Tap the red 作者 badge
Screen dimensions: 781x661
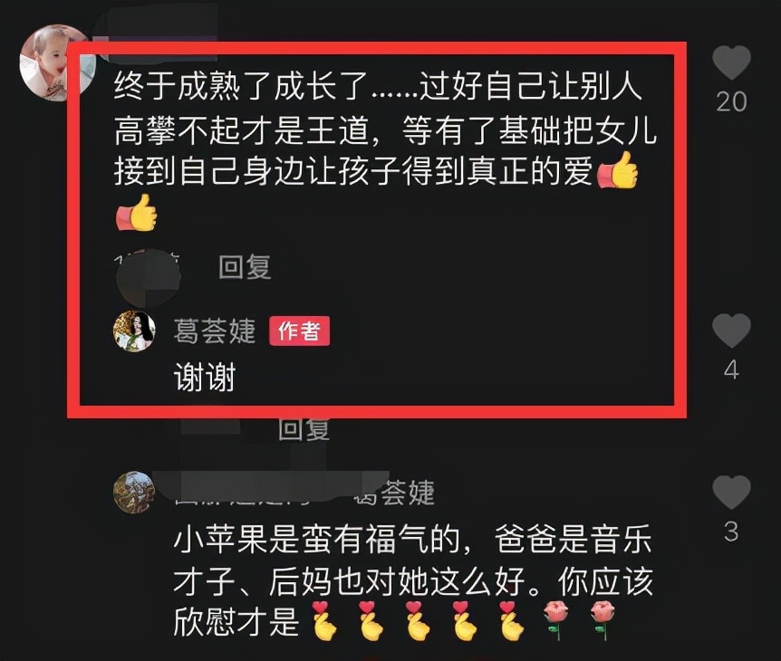299,331
